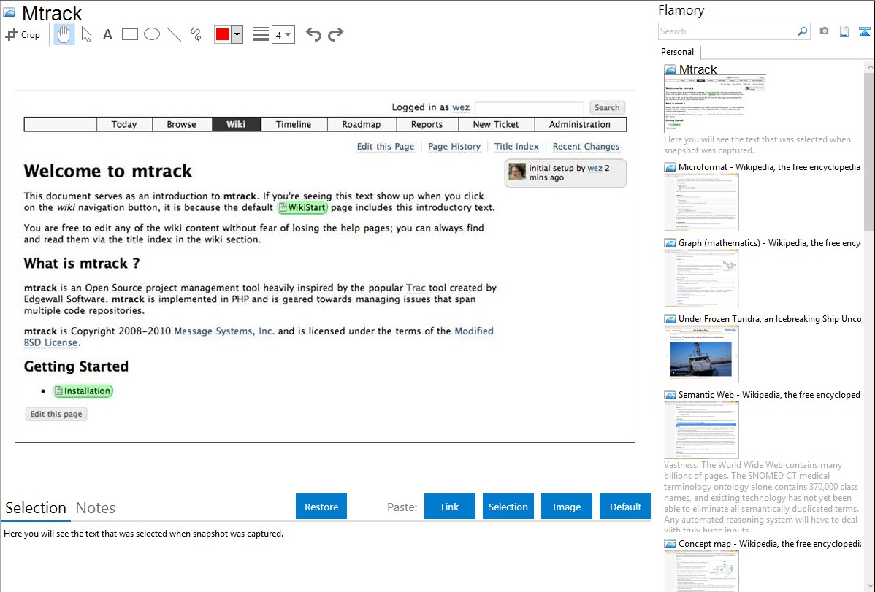Open the Microformat Wikipedia thumbnail
875x592 pixels.
(x=701, y=202)
